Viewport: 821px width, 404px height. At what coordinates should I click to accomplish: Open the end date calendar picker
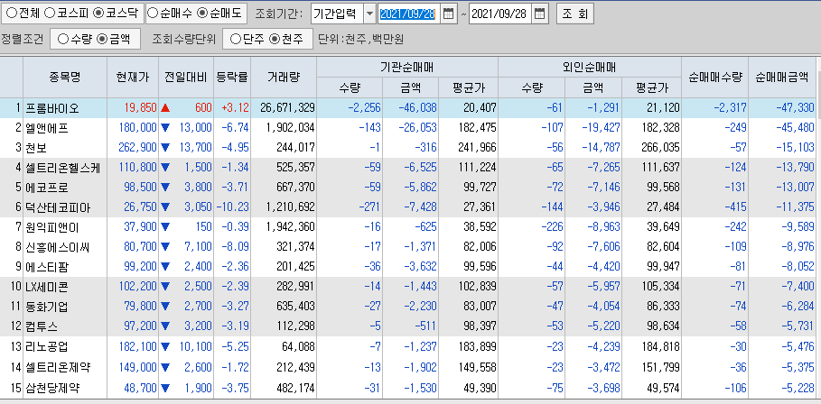click(540, 14)
